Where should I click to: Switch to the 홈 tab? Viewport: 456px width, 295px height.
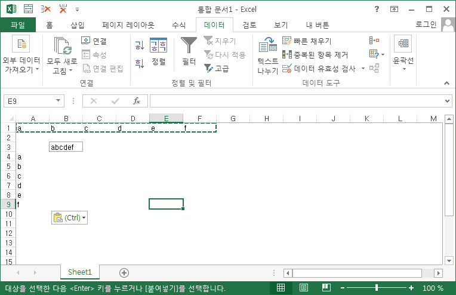(50, 25)
